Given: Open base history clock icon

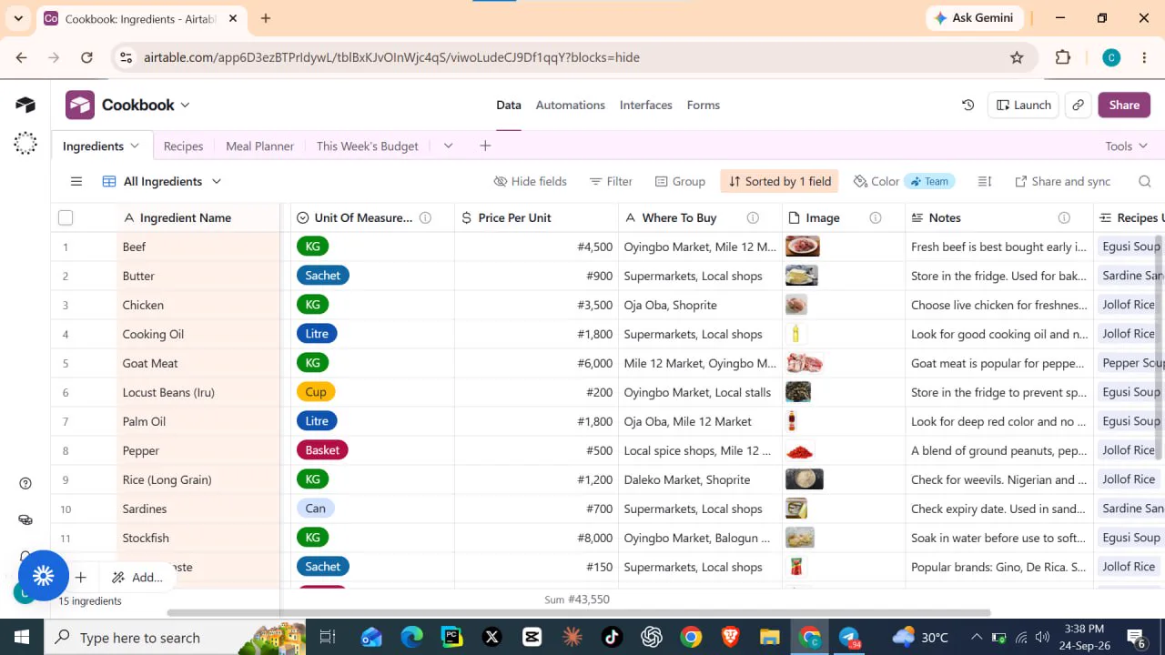Looking at the screenshot, I should pyautogui.click(x=968, y=105).
